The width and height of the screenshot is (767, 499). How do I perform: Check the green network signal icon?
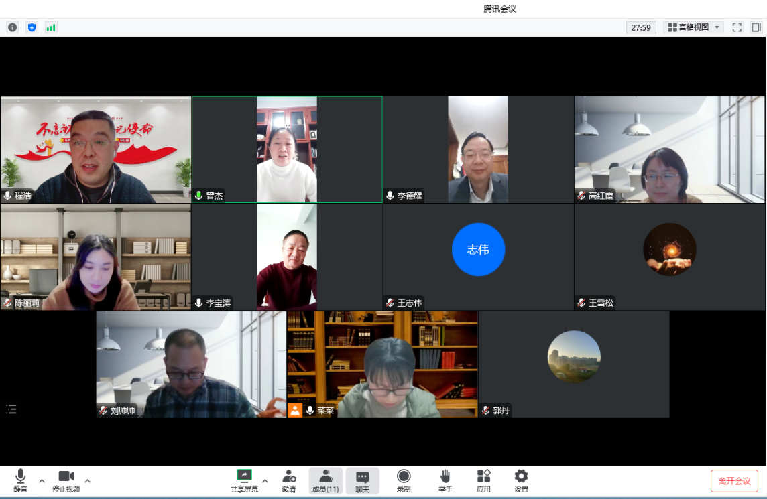pyautogui.click(x=51, y=27)
